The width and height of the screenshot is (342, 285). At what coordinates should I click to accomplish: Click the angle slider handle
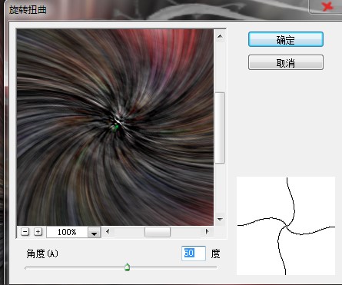coord(127,267)
